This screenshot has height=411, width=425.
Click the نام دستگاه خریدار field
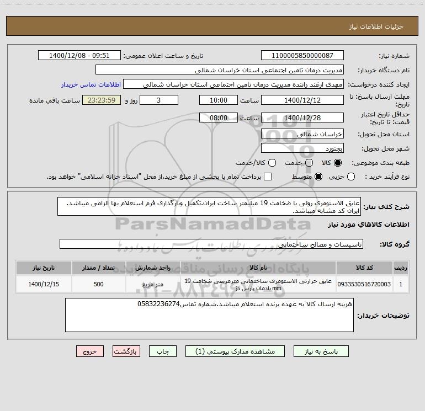220,70
